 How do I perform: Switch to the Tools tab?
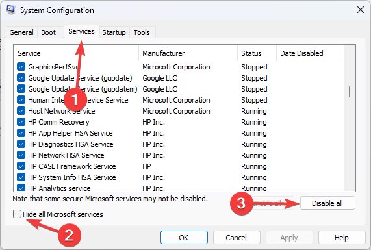[142, 32]
